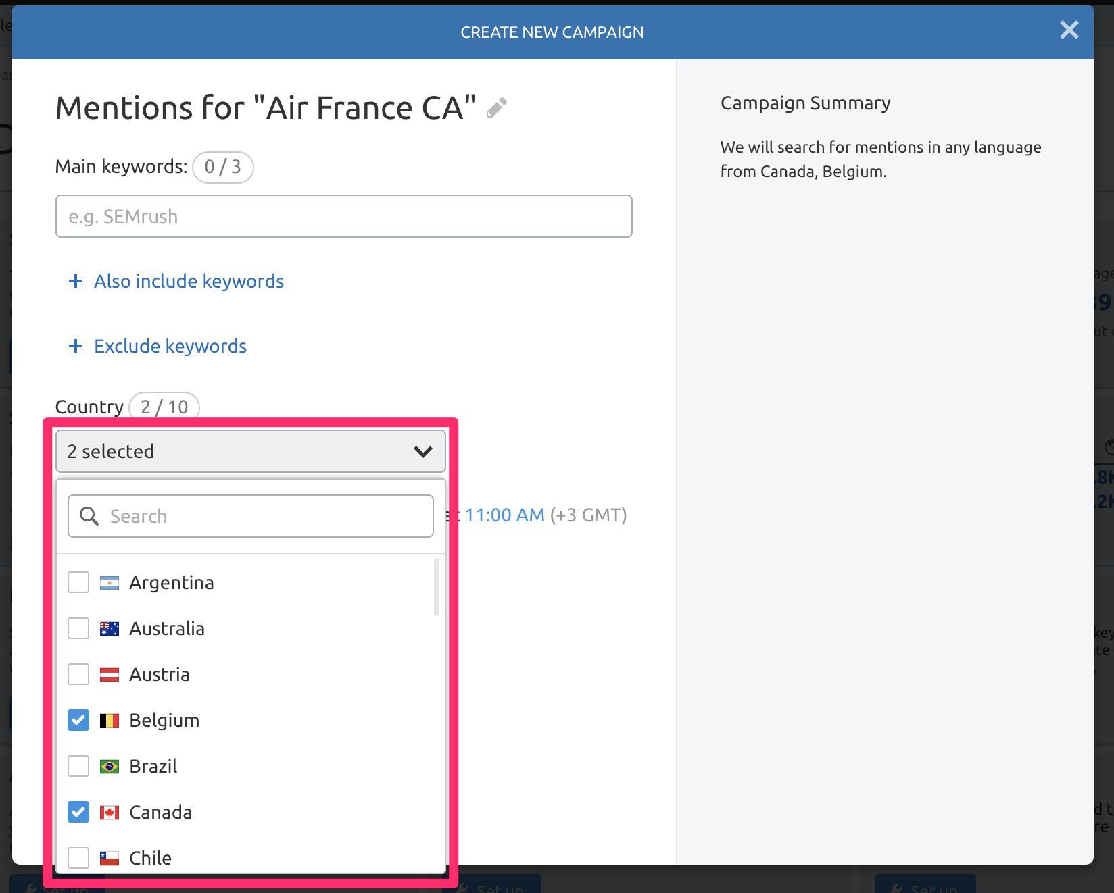The width and height of the screenshot is (1114, 893).
Task: Click the Argentina flag icon
Action: (x=110, y=582)
